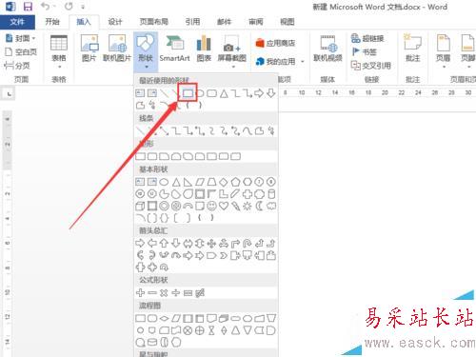Switch to the 引用 References tab
The image size is (476, 357).
click(x=192, y=22)
